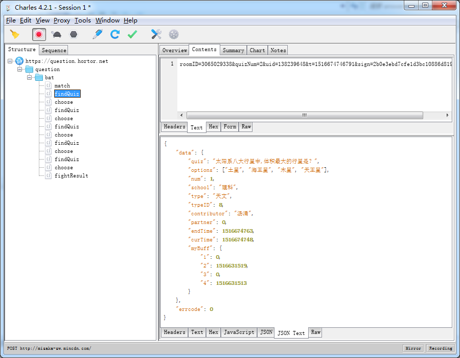Click the fightResult request's JSON icon
The height and width of the screenshot is (358, 460).
coord(49,175)
